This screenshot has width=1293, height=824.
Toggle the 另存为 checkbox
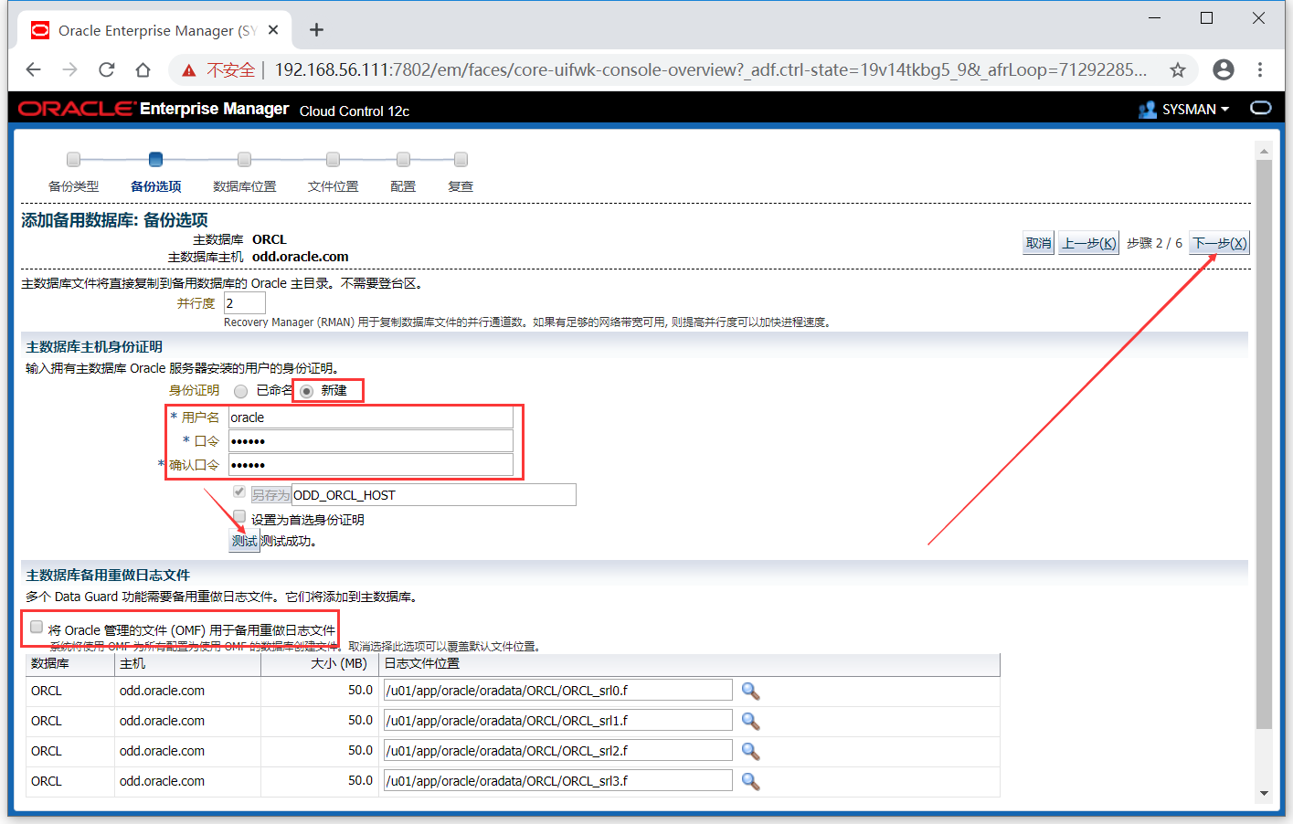click(239, 491)
